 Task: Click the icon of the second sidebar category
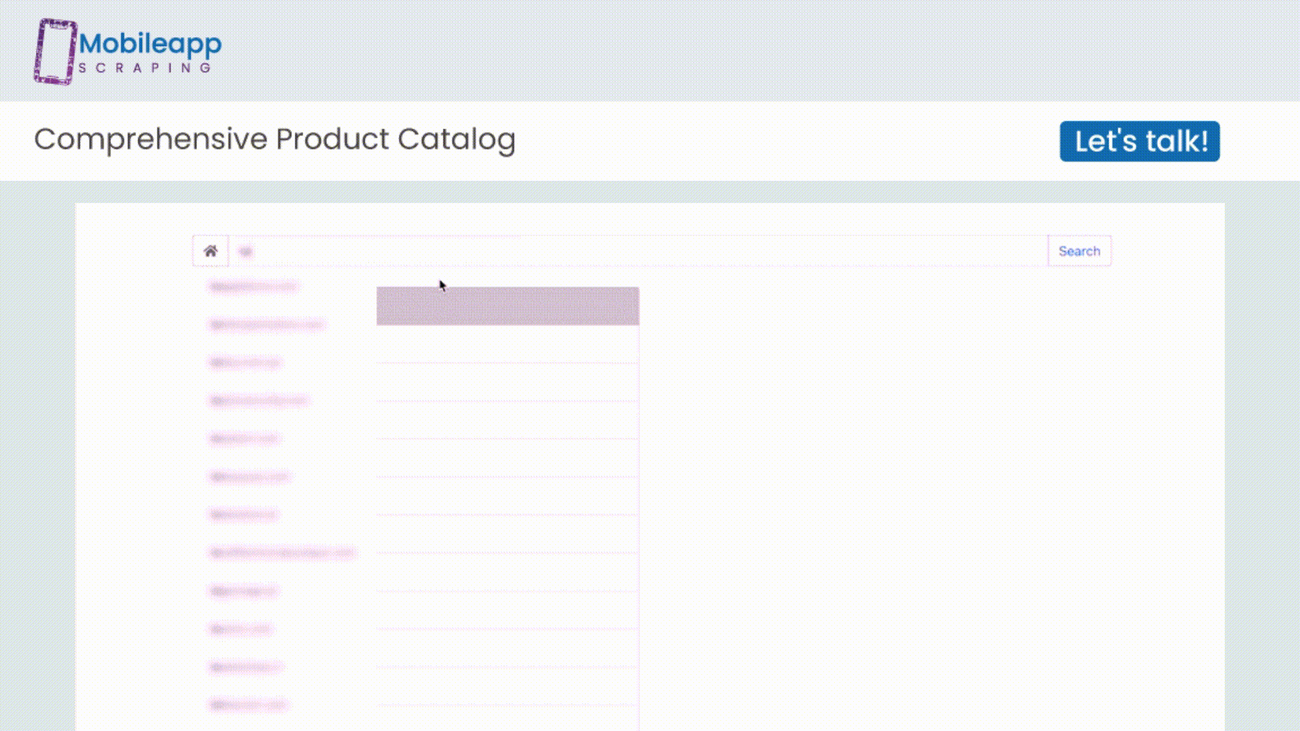[x=217, y=324]
